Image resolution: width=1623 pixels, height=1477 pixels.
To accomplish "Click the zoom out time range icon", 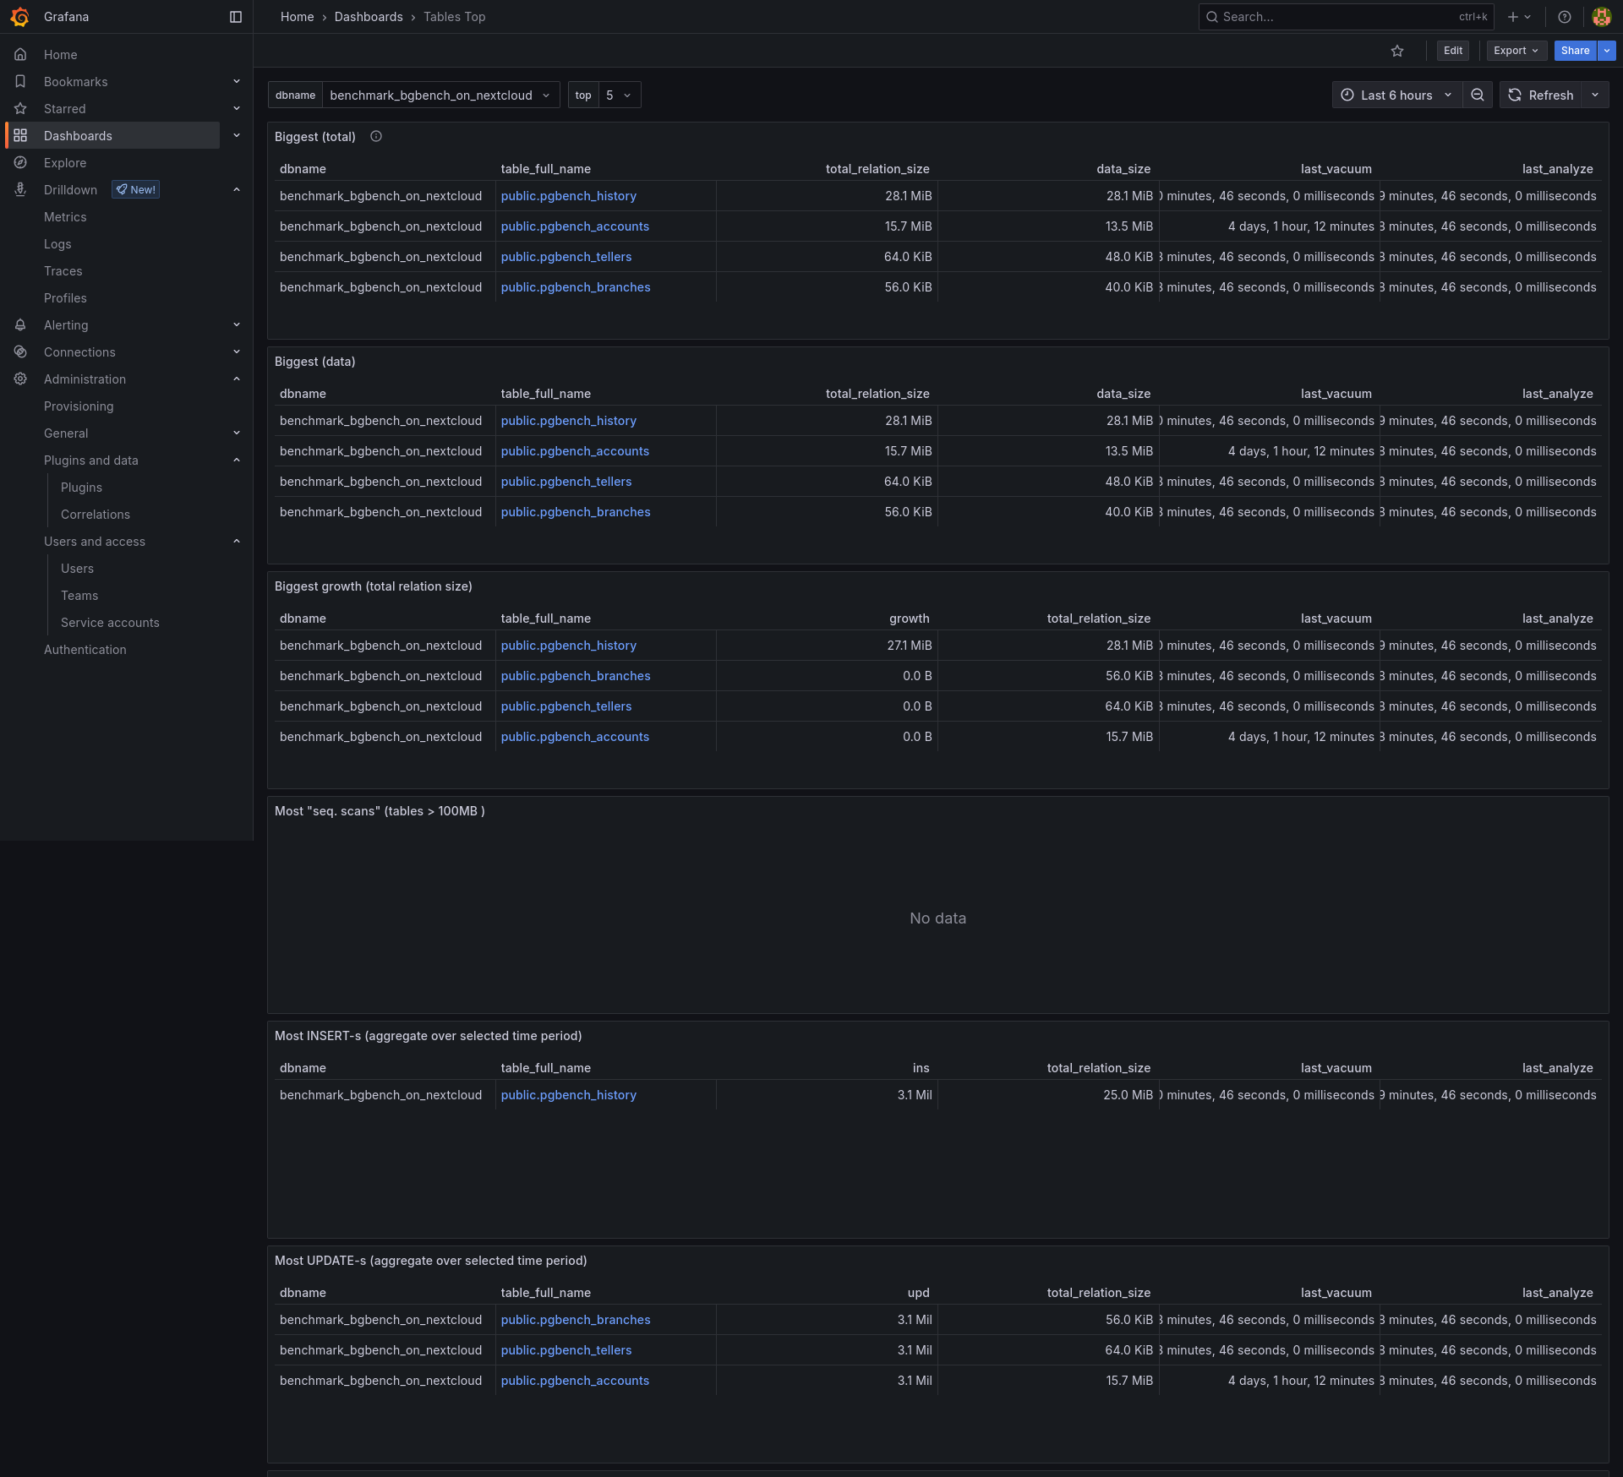I will click(1478, 95).
